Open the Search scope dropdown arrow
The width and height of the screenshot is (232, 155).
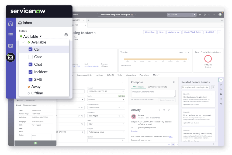click(x=195, y=15)
